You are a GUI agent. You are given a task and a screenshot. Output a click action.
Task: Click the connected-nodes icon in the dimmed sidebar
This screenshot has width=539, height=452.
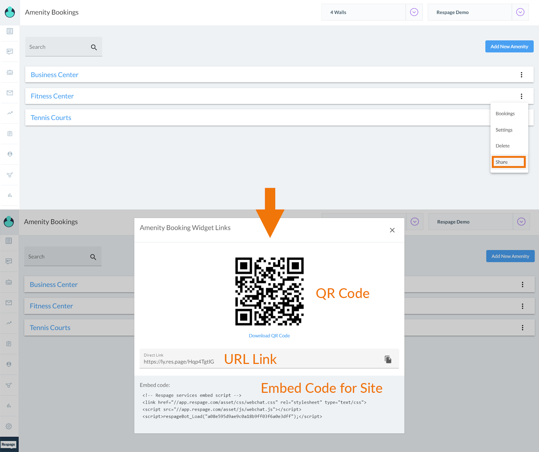(9, 385)
